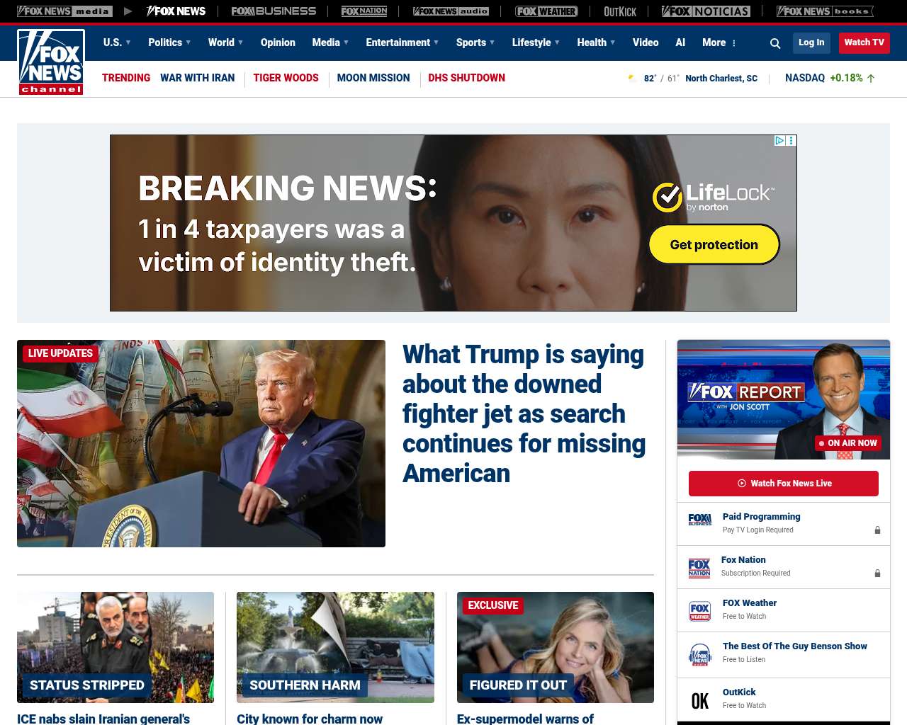Open the Fox Business logo in top bar
The image size is (907, 725).
pos(274,11)
